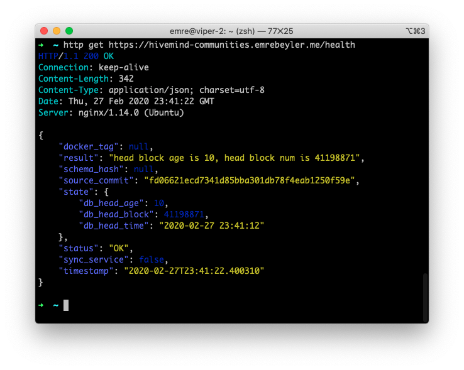Click the 'Content-Length' header name
The height and width of the screenshot is (370, 464).
[74, 79]
